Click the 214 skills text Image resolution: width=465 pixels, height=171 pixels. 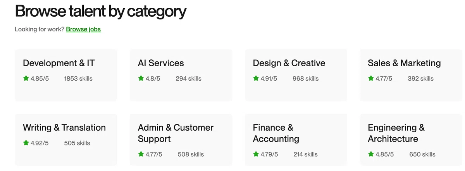pos(305,154)
